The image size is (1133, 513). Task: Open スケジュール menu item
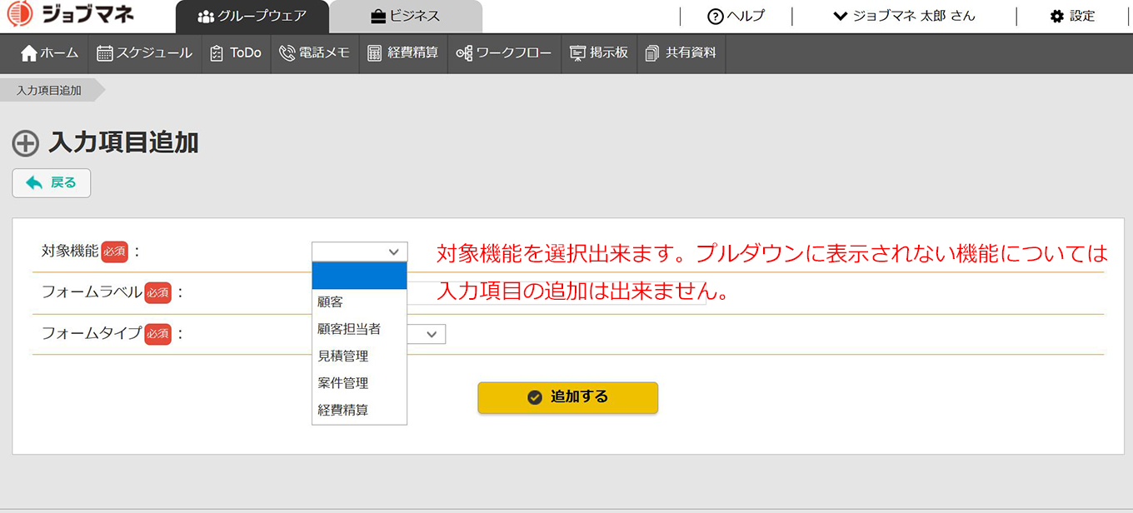click(144, 53)
